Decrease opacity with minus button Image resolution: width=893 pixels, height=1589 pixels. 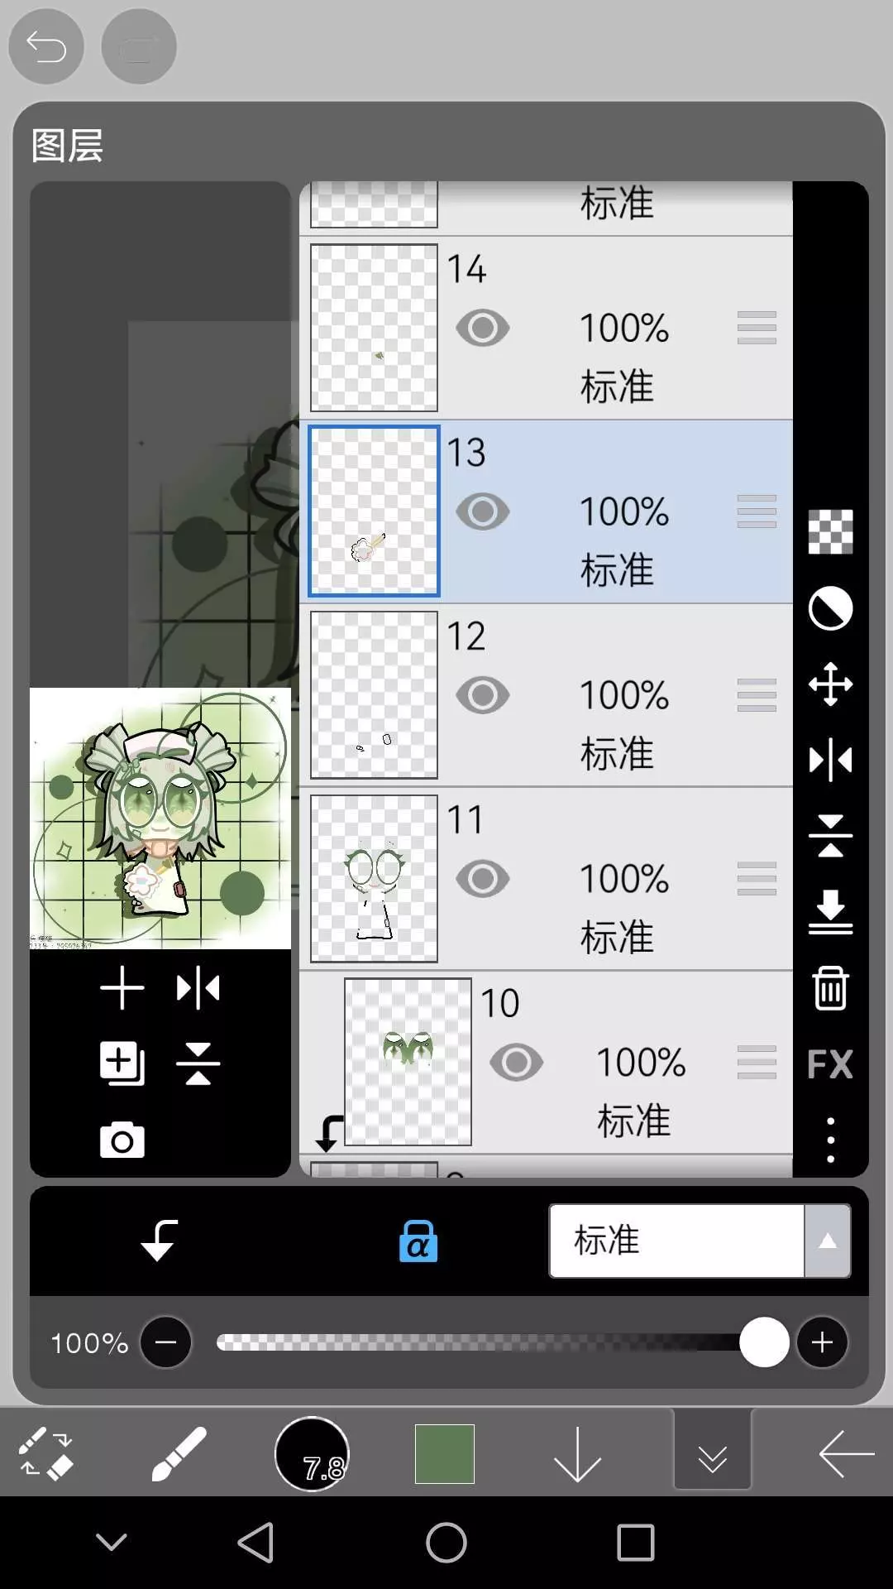pos(165,1342)
